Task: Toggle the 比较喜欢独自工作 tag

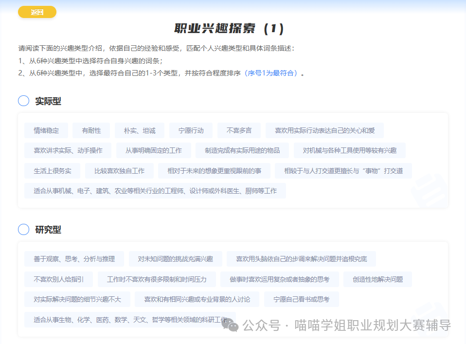Action: (119, 171)
